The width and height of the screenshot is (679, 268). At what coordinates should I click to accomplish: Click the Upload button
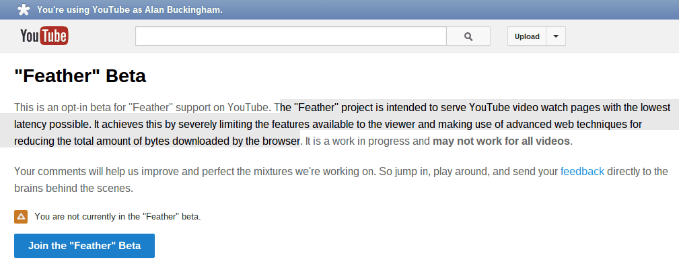527,36
